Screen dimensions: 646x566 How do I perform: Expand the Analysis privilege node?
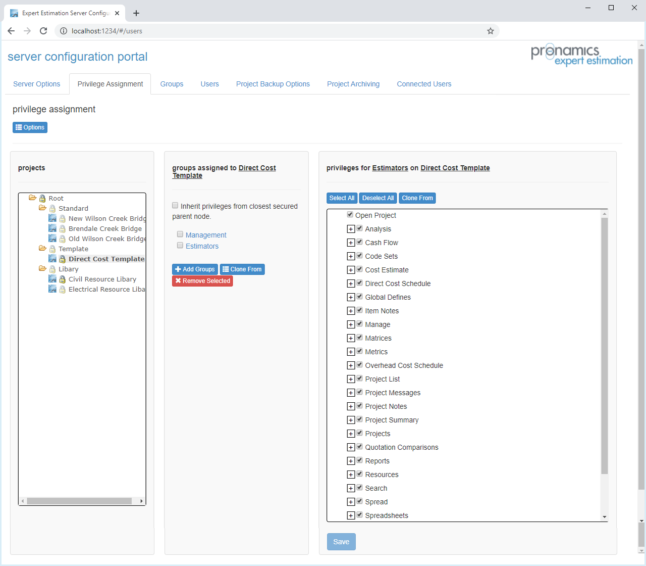pos(351,229)
